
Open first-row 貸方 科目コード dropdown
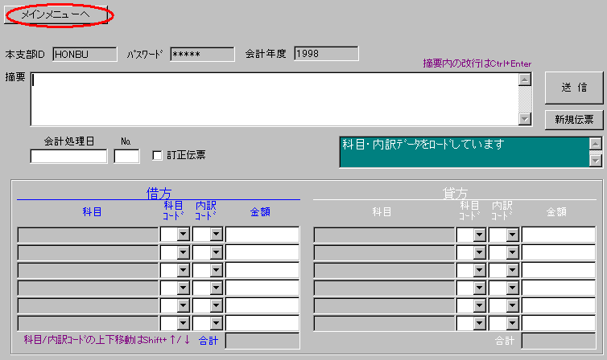479,235
